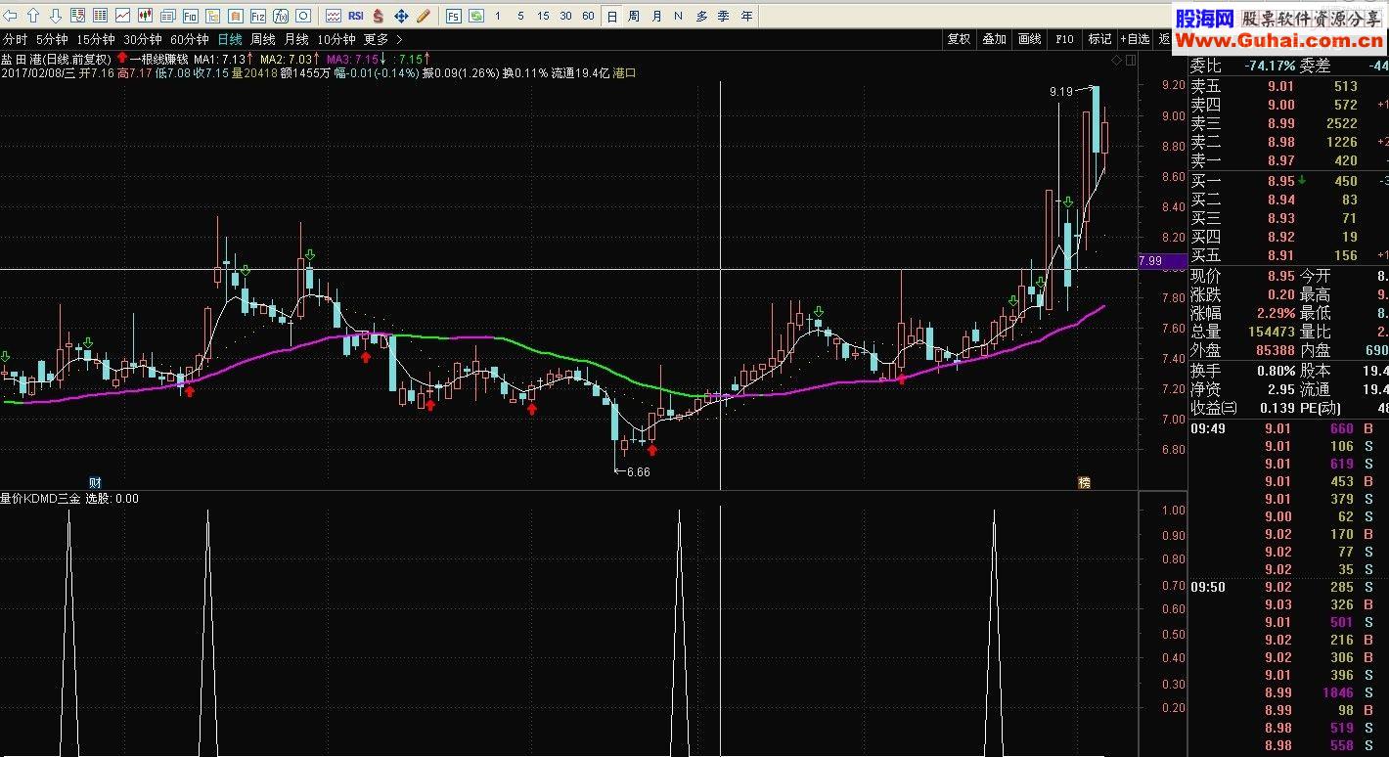Select the yearly 年 period button
The height and width of the screenshot is (757, 1389).
coord(747,16)
